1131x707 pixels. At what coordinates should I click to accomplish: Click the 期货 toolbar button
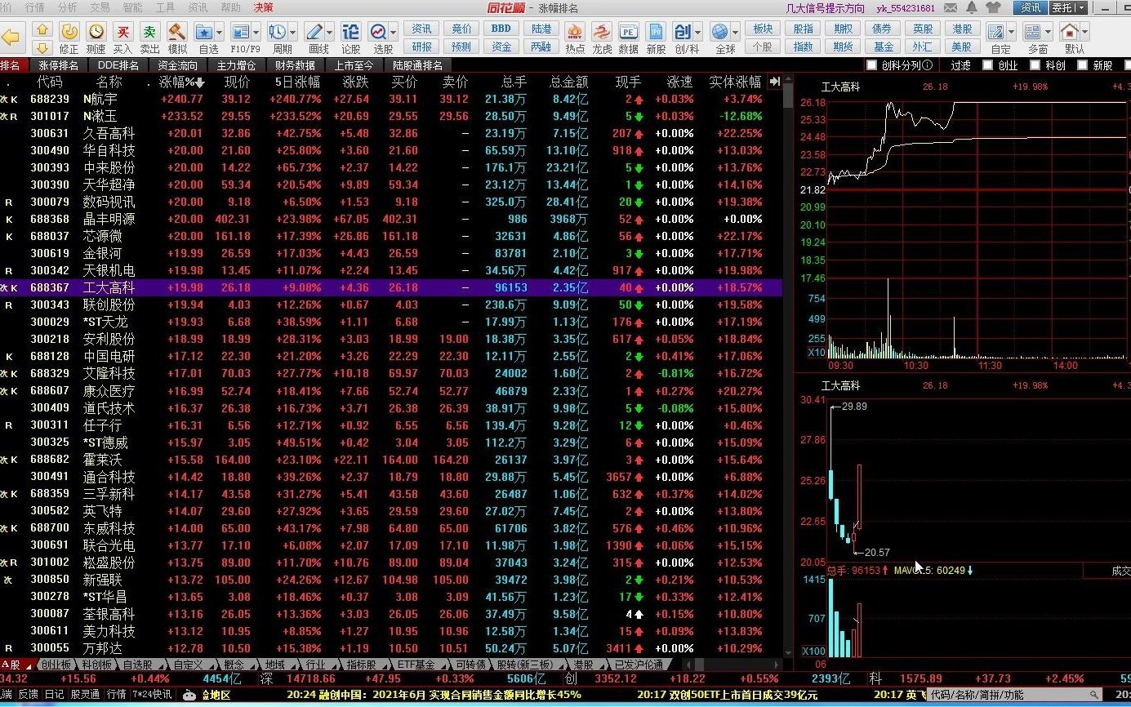coord(844,47)
